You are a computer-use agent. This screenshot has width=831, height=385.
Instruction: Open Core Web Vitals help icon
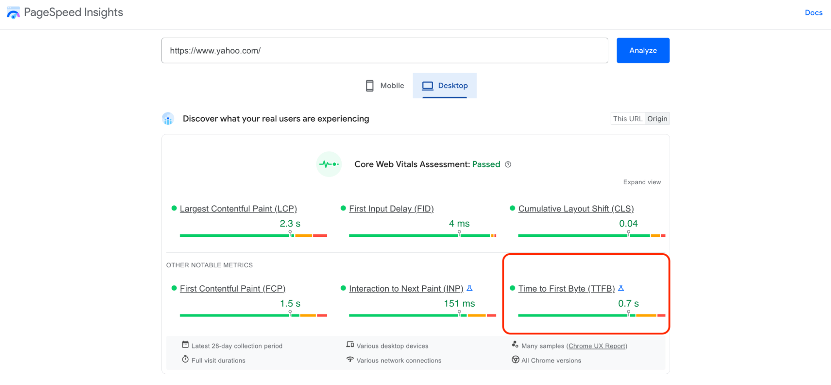[508, 165]
